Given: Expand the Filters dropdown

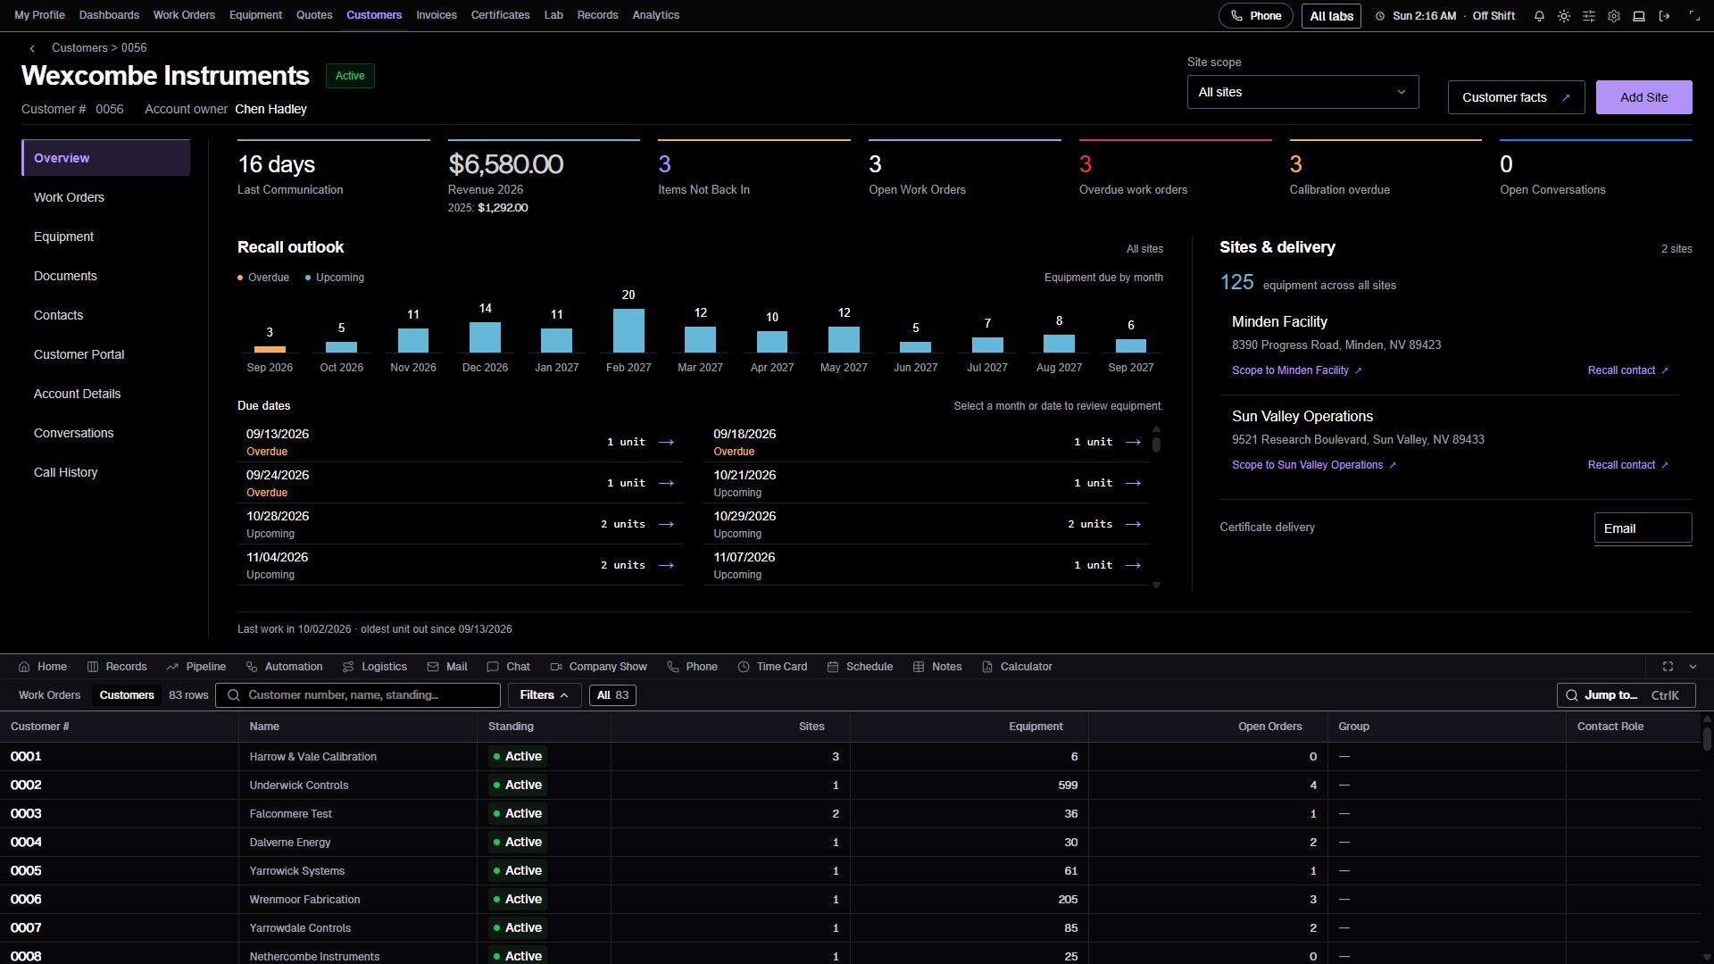Looking at the screenshot, I should 545,695.
